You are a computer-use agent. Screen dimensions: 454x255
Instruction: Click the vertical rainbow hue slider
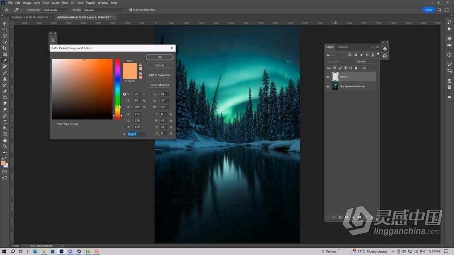coord(118,89)
